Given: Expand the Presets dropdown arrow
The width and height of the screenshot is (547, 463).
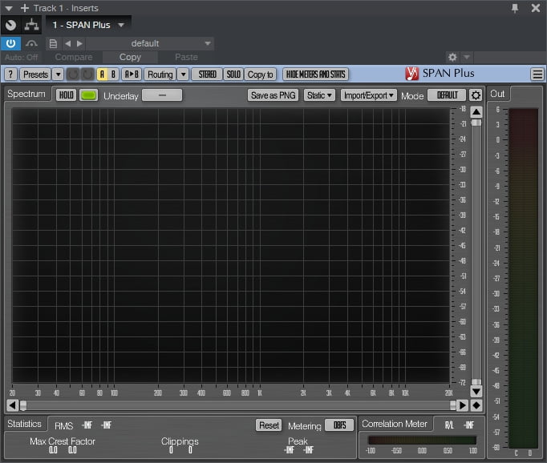Looking at the screenshot, I should tap(58, 74).
